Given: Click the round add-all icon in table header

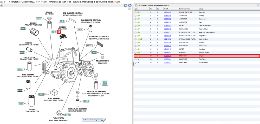Looking at the screenshot, I should pos(136,9).
